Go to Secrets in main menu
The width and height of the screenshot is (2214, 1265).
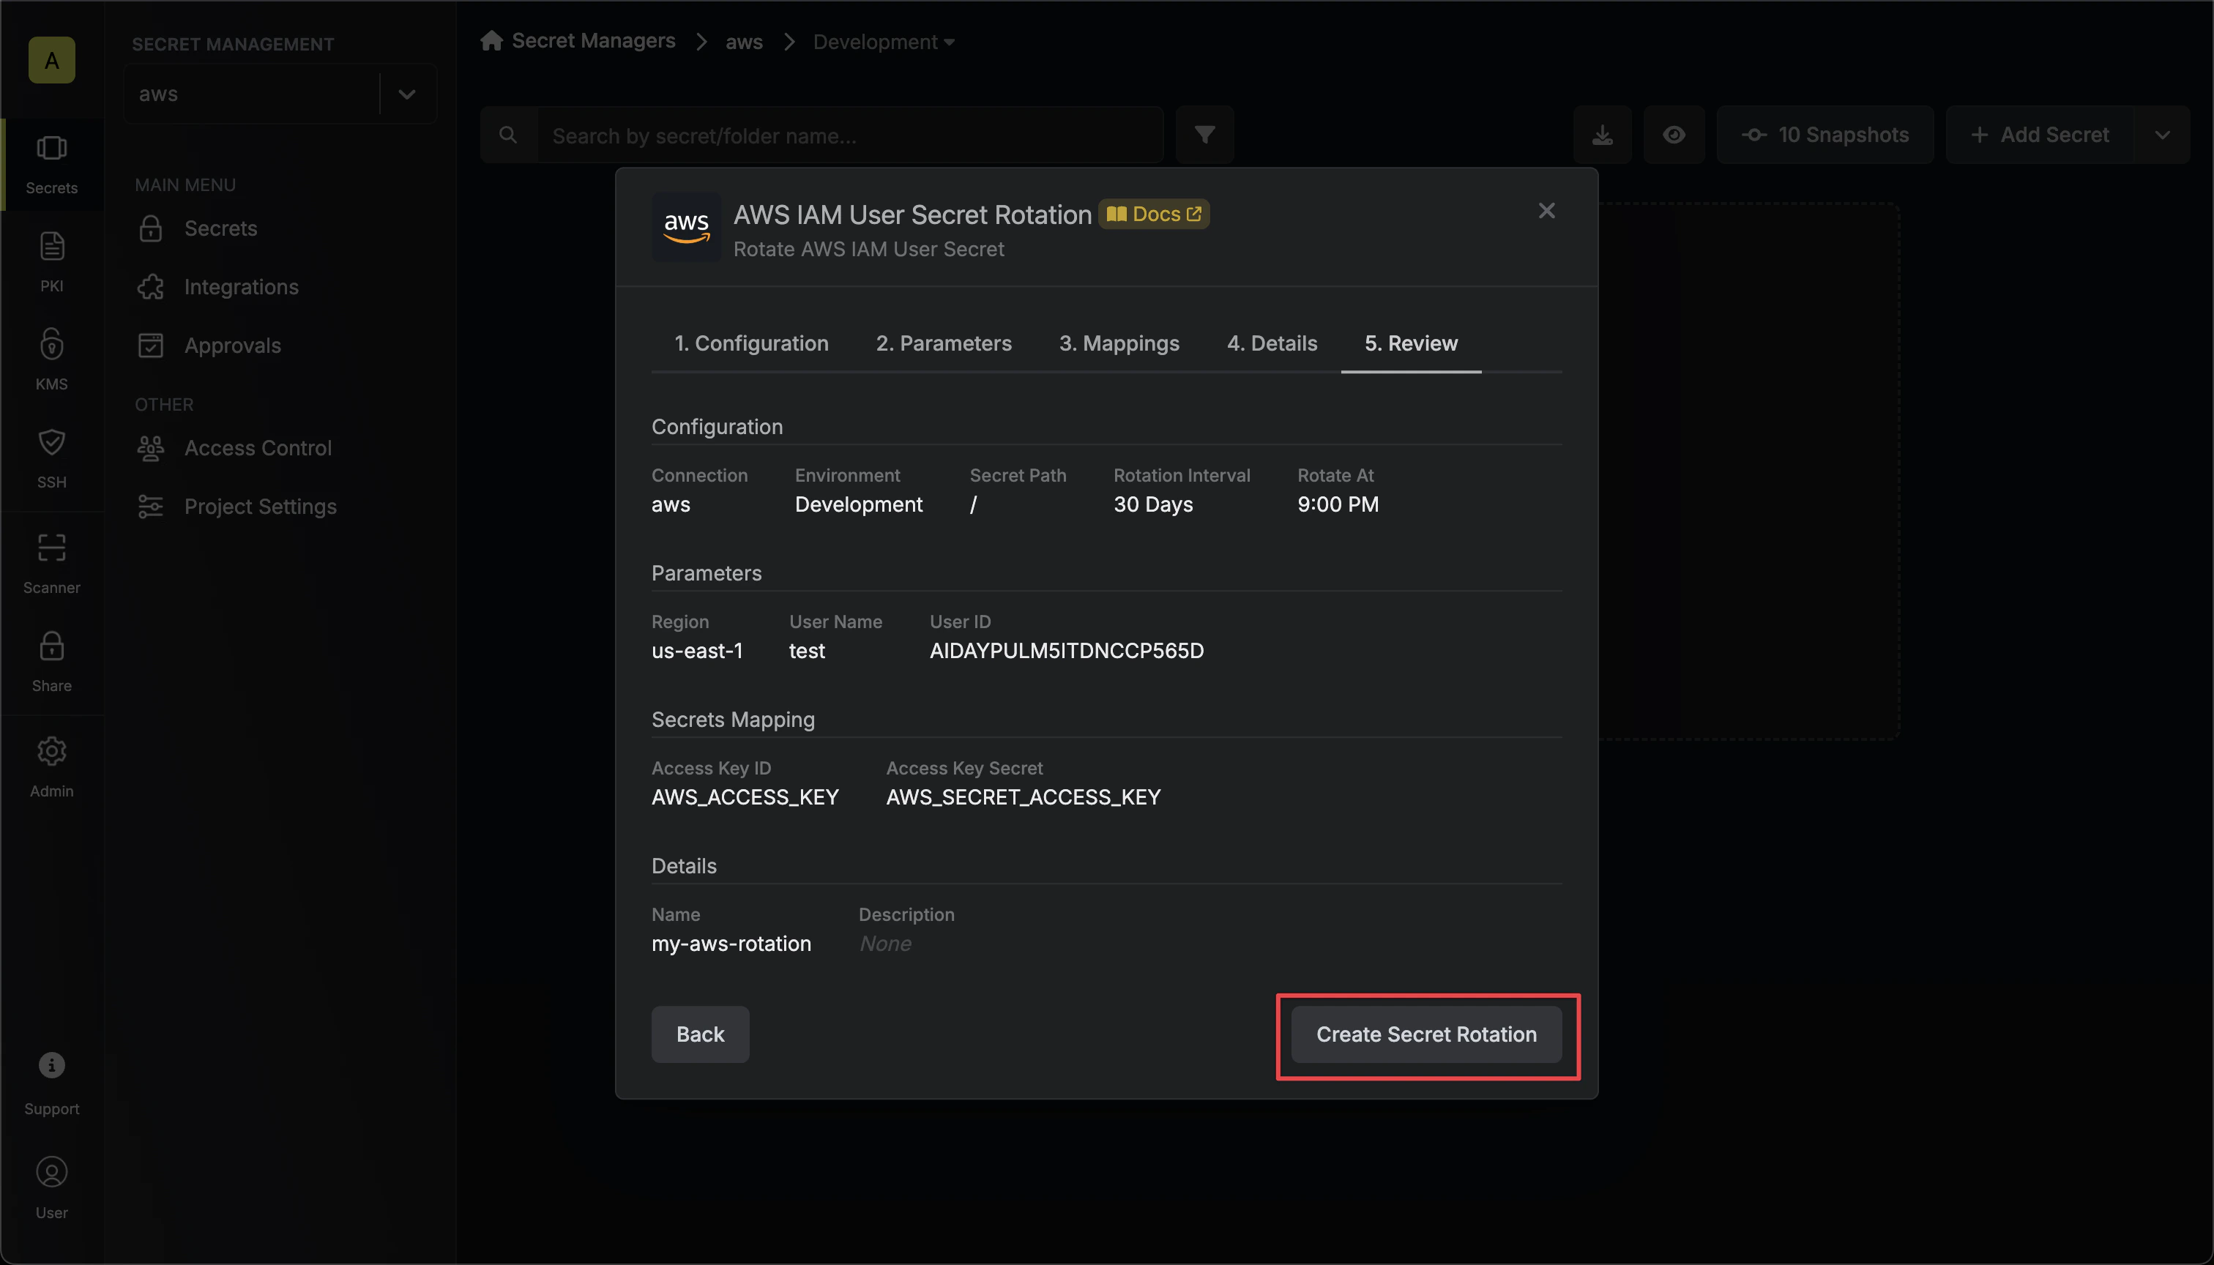[220, 228]
